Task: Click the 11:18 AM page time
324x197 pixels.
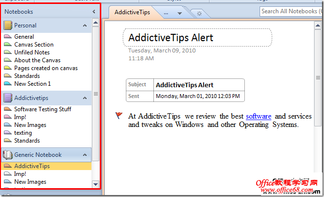Action: (141, 58)
